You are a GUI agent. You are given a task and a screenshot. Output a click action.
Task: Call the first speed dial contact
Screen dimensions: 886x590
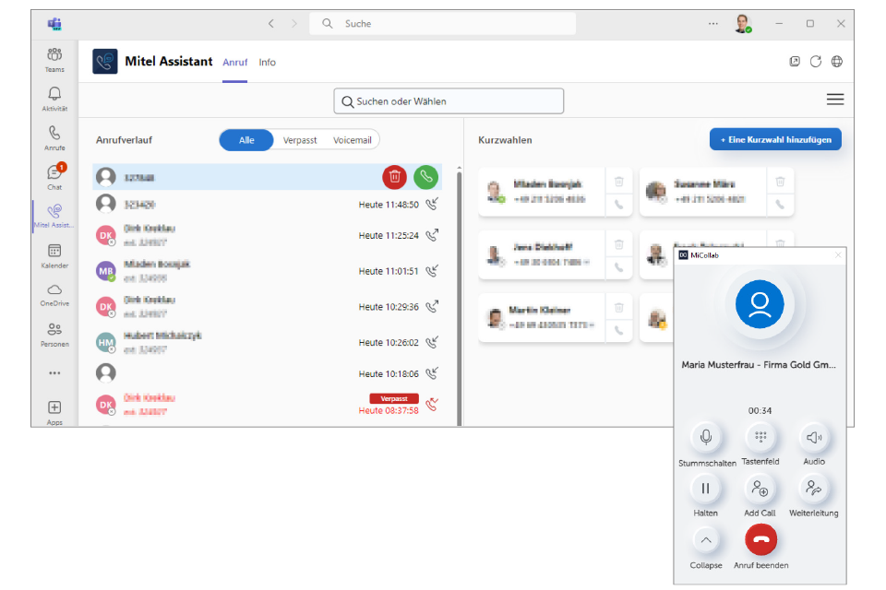618,205
